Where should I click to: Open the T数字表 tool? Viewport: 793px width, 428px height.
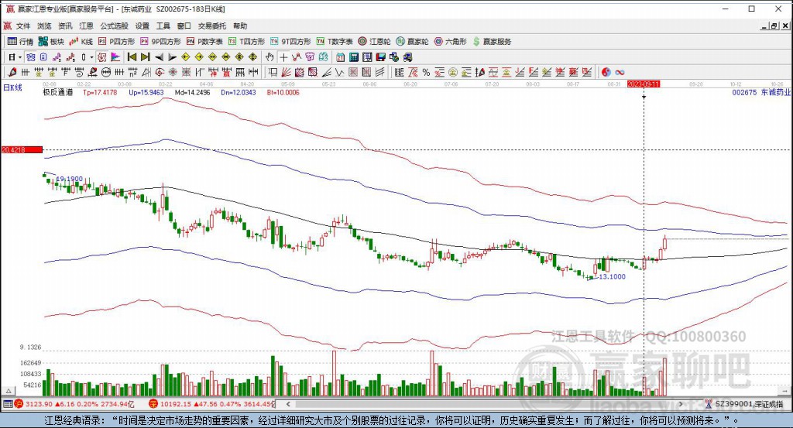pyautogui.click(x=335, y=42)
